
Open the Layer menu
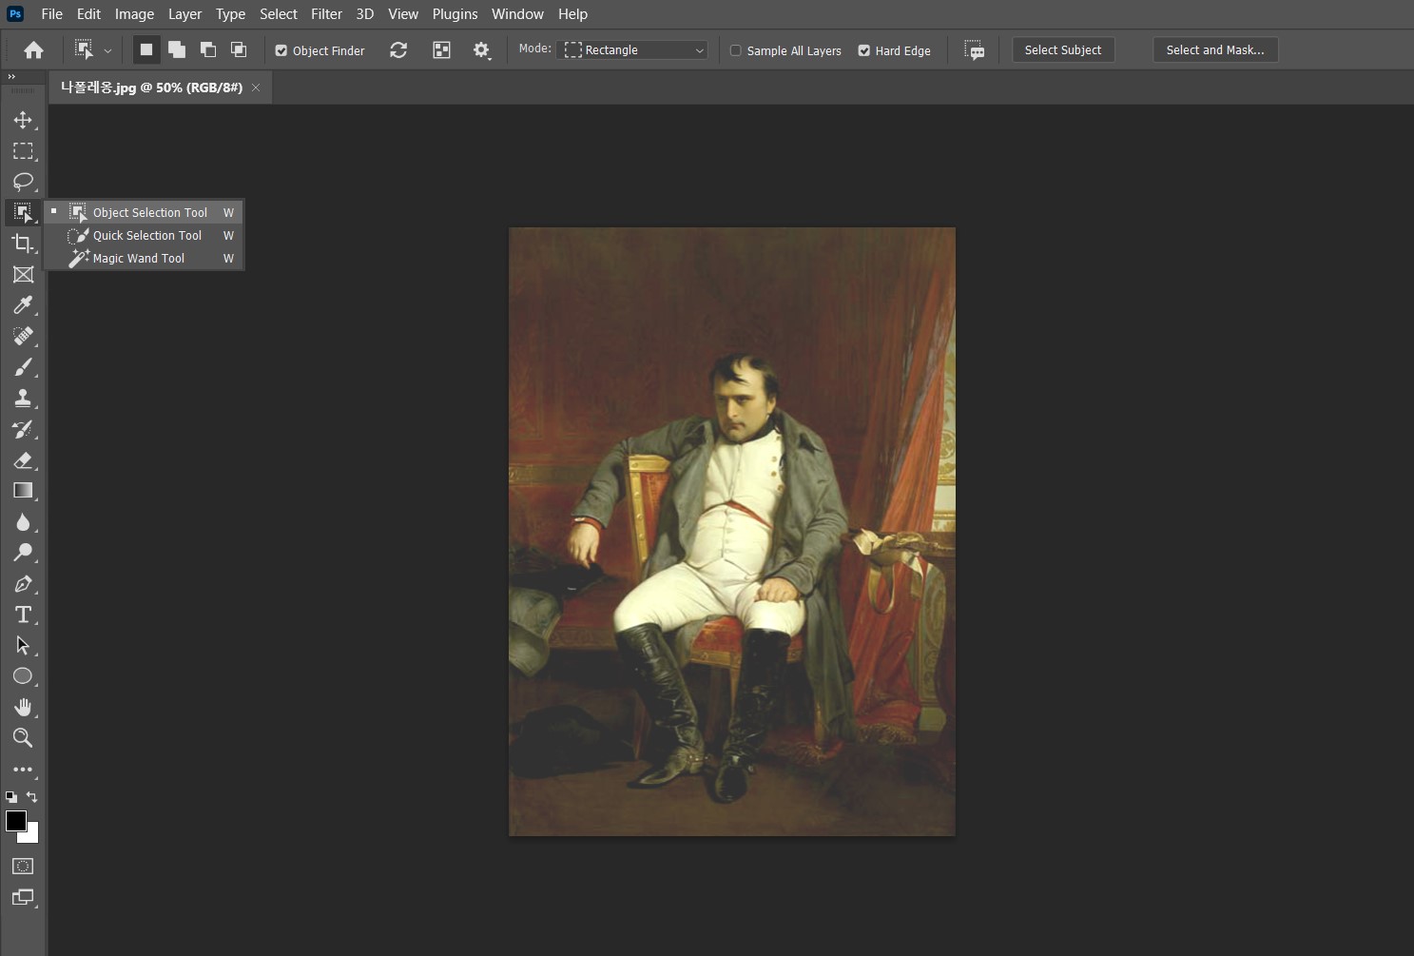point(184,14)
